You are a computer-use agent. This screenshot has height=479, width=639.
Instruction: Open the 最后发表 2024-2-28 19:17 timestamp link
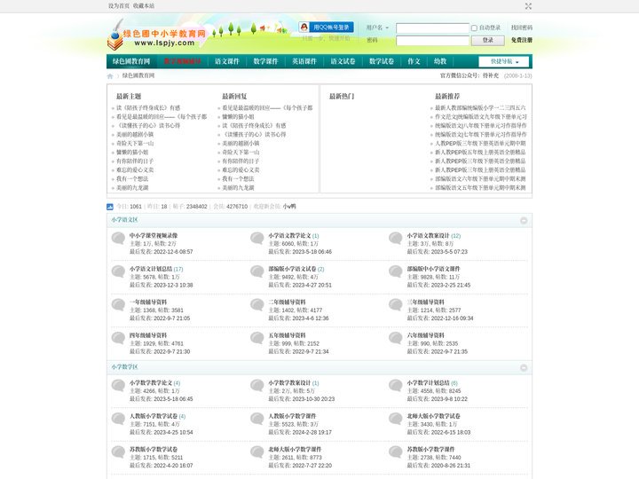click(312, 432)
